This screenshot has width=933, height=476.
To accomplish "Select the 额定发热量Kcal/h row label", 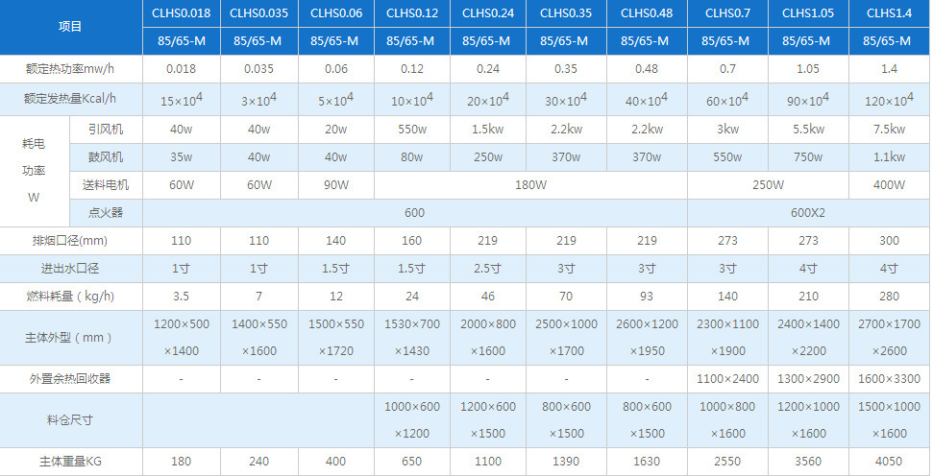I will (x=70, y=100).
